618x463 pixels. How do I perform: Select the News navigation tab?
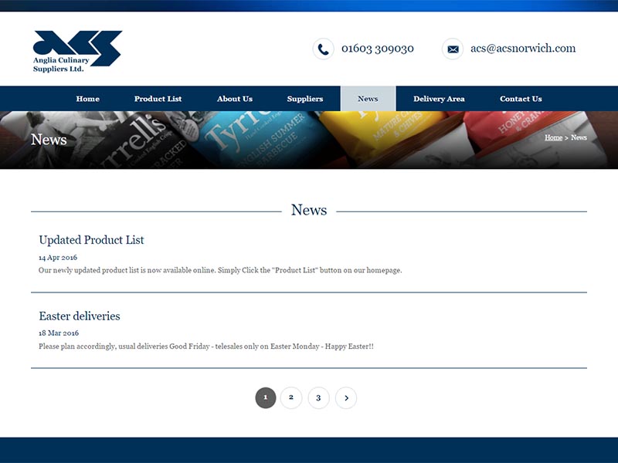click(x=368, y=99)
